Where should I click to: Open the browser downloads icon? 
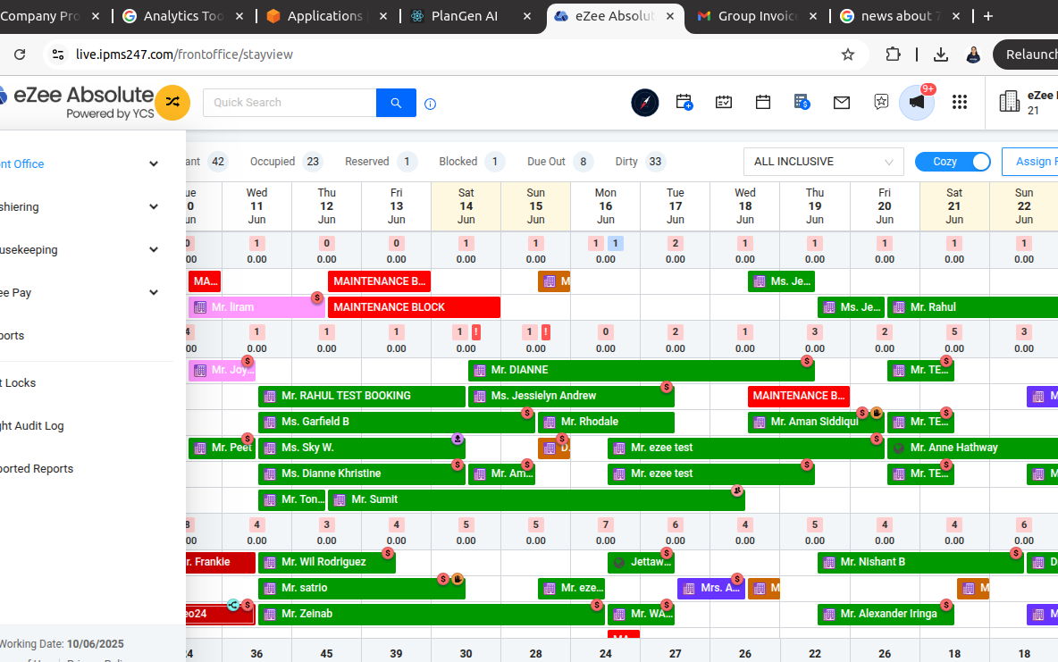[941, 54]
